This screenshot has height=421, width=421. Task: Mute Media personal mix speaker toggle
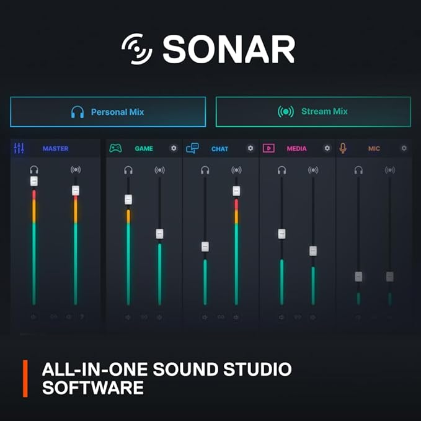click(x=281, y=317)
